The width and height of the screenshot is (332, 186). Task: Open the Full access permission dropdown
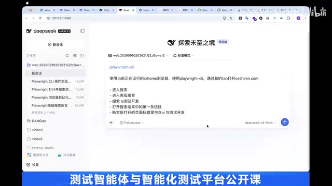132,122
